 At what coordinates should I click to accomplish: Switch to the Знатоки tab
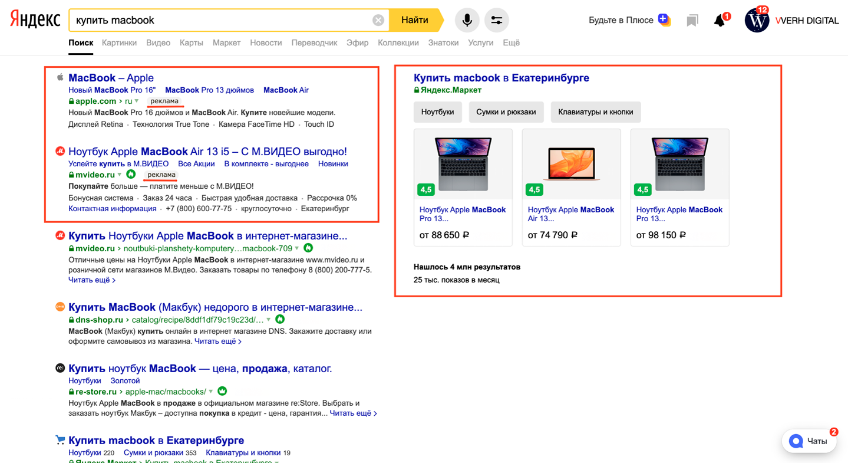443,42
